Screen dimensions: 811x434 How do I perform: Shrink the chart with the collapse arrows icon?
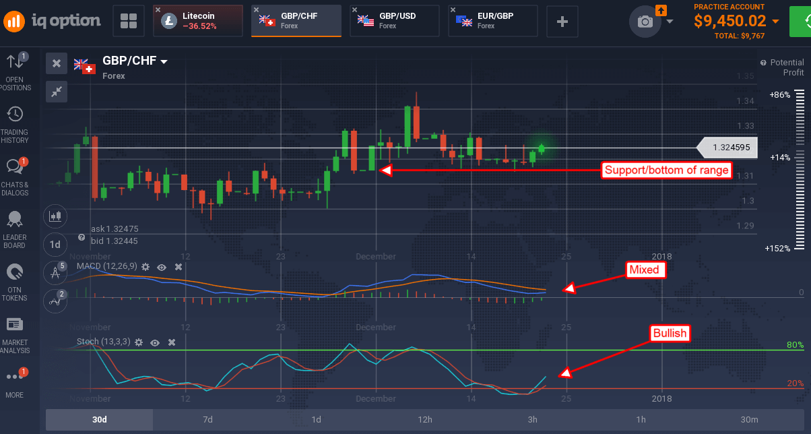[57, 91]
